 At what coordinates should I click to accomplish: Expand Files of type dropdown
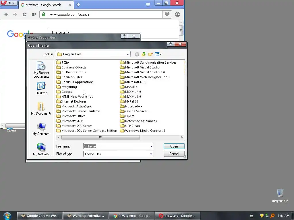pyautogui.click(x=151, y=154)
